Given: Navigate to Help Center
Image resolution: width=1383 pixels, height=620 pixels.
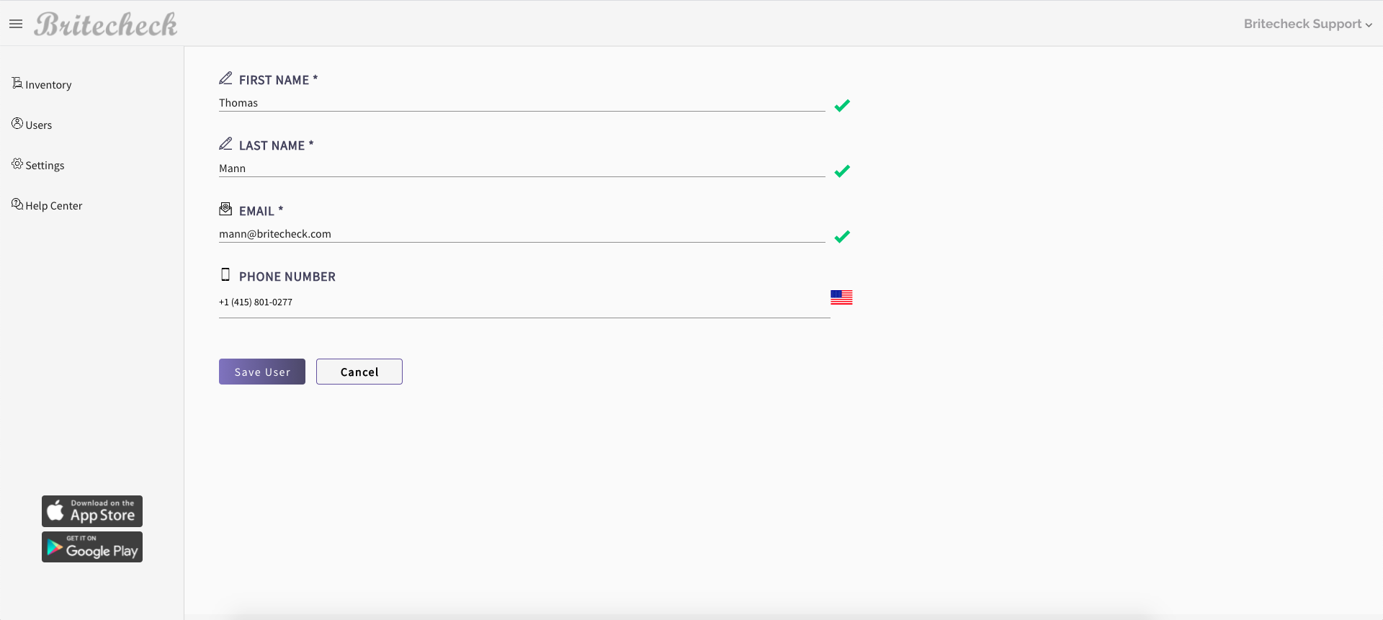Looking at the screenshot, I should tap(53, 205).
